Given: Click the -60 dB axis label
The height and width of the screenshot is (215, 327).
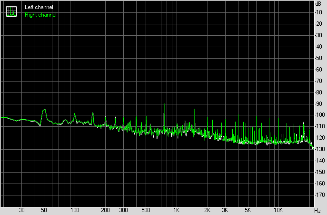Looking at the screenshot, I should pyautogui.click(x=318, y=70).
